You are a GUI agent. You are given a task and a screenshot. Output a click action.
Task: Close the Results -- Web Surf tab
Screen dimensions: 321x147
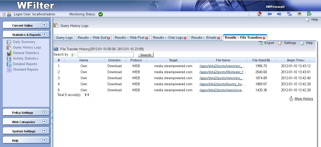pos(109,38)
